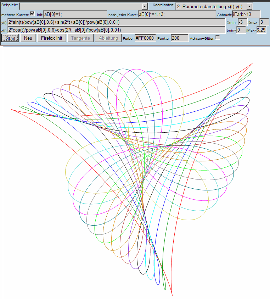Click the Beispiele label
This screenshot has height=299, width=270.
(10, 5)
